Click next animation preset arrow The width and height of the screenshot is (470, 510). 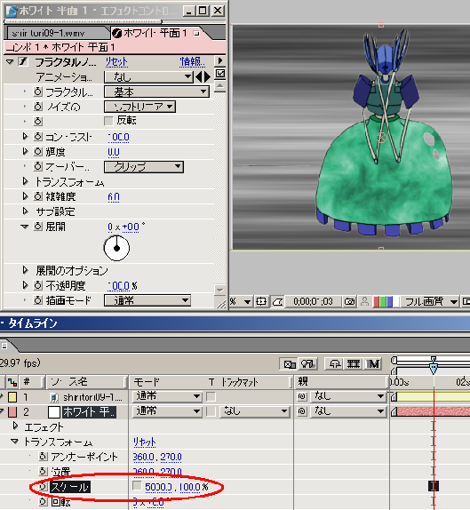(207, 77)
